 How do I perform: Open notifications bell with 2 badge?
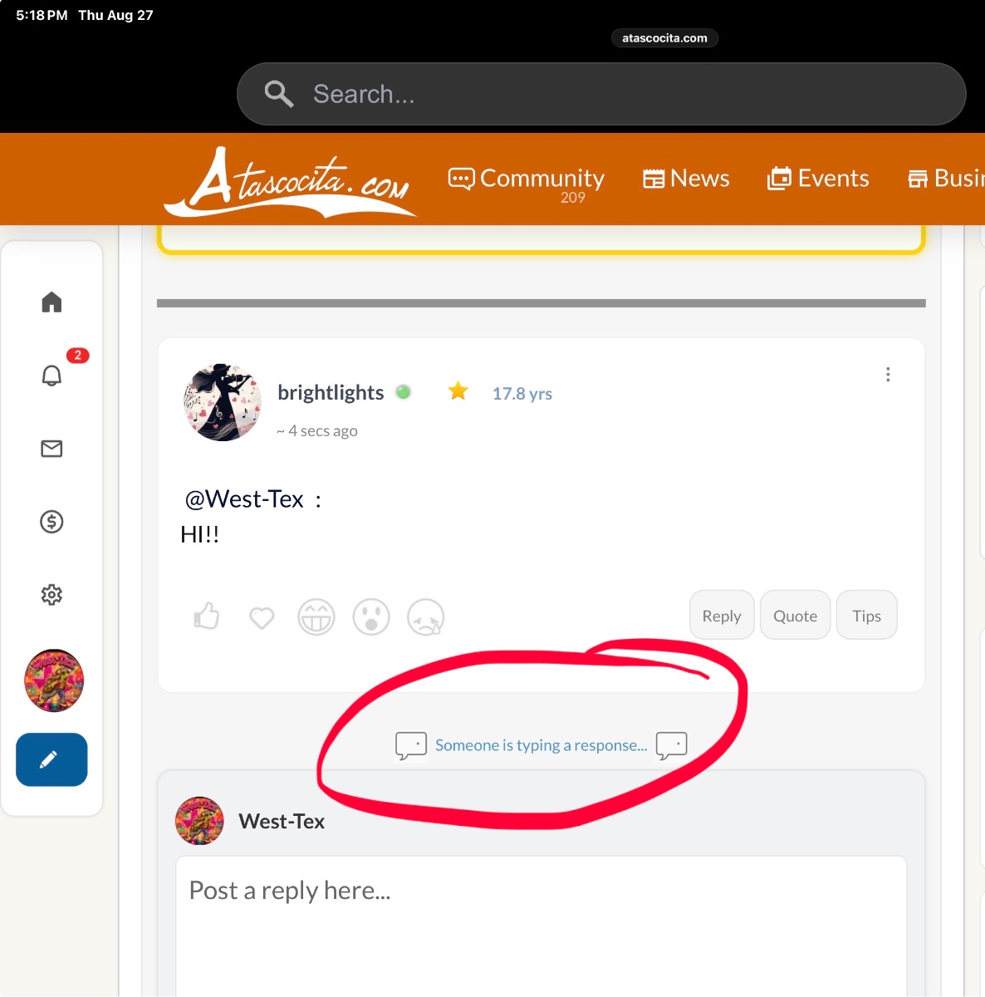coord(51,376)
